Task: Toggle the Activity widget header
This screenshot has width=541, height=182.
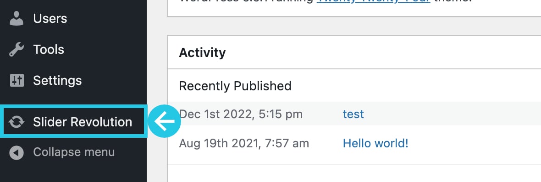Action: (x=354, y=52)
